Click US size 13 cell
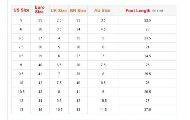 click(x=21, y=110)
